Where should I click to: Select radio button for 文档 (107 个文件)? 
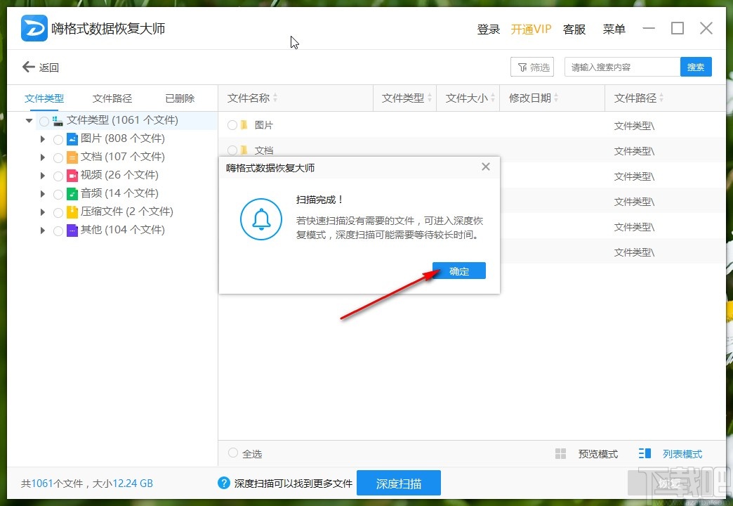pos(58,157)
